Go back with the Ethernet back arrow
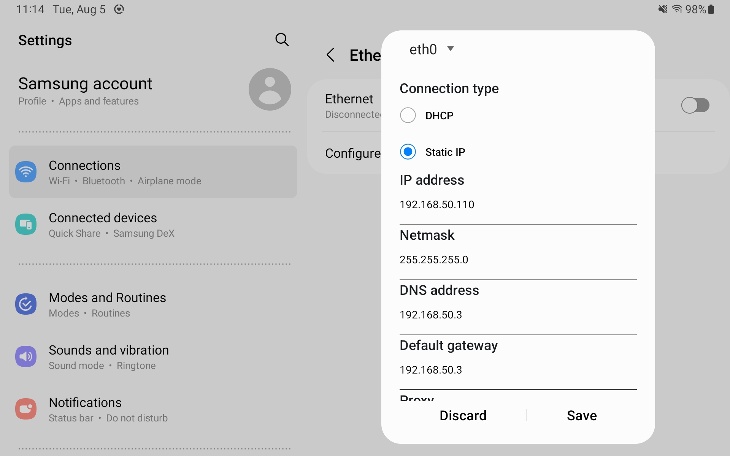The image size is (730, 456). [331, 55]
